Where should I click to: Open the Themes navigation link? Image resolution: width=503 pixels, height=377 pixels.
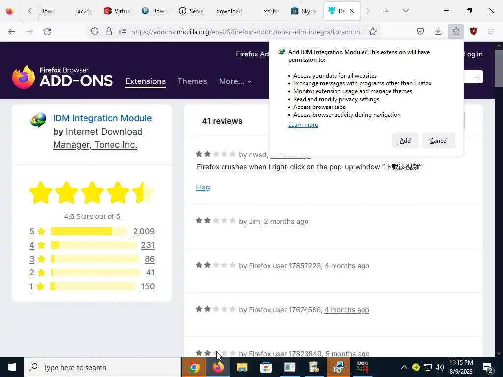pyautogui.click(x=192, y=81)
